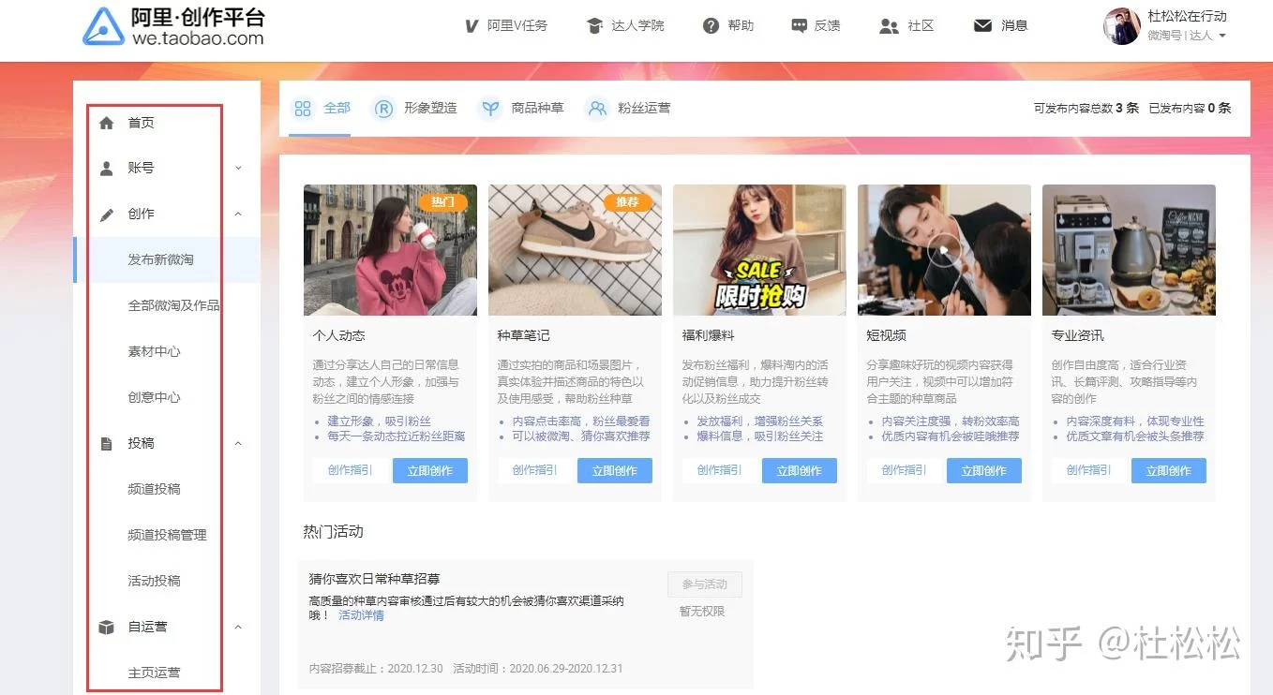
Task: Collapse the 投稿 sidebar section
Action: coord(237,443)
